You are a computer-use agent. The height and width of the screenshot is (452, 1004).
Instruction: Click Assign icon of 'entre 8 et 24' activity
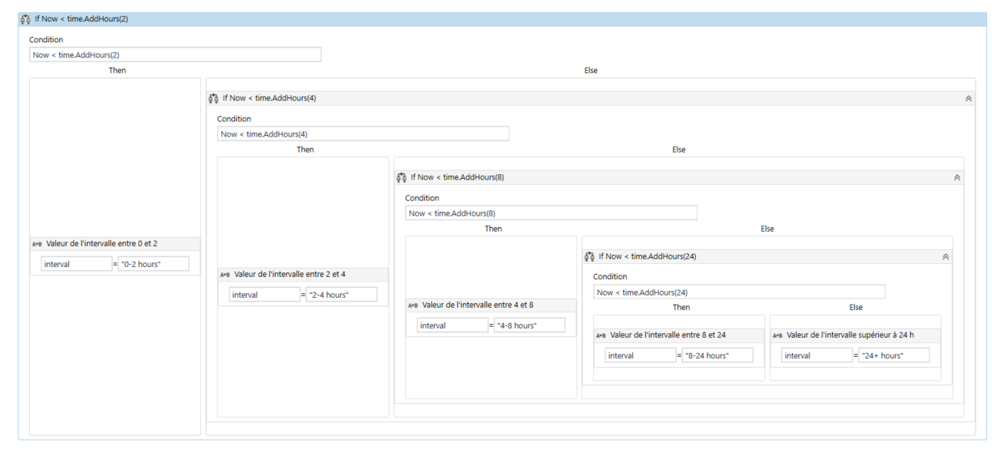tap(601, 335)
